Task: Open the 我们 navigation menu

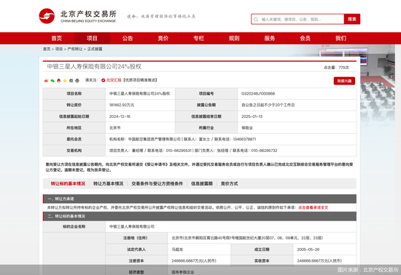Action: [x=341, y=39]
